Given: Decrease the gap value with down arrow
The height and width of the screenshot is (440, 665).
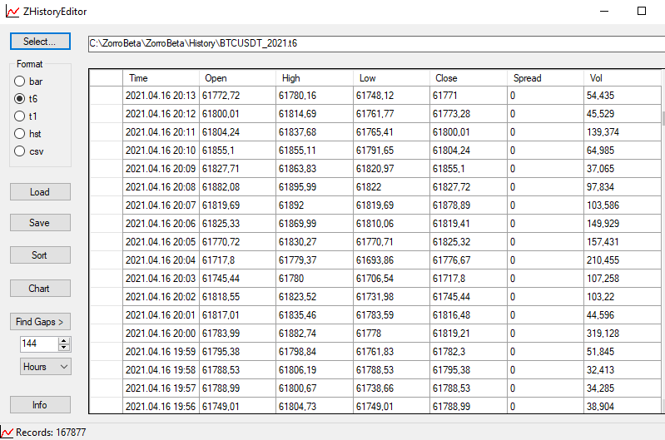Looking at the screenshot, I should tap(64, 347).
